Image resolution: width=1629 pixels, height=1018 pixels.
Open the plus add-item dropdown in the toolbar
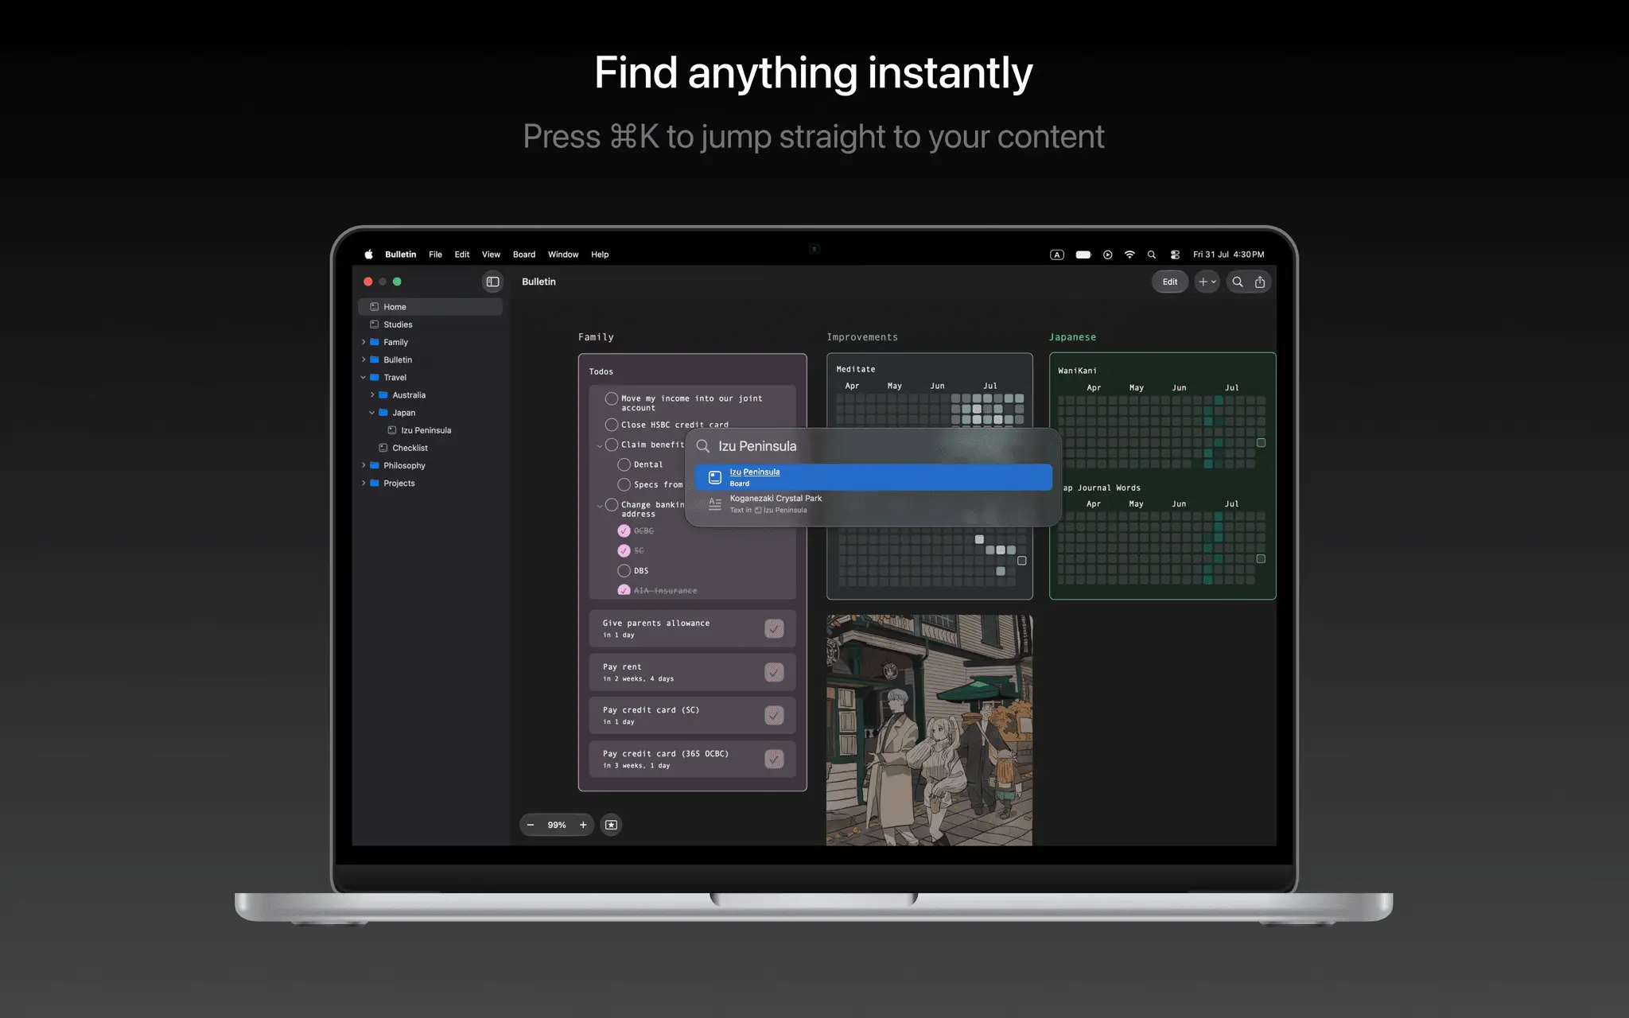pyautogui.click(x=1207, y=282)
